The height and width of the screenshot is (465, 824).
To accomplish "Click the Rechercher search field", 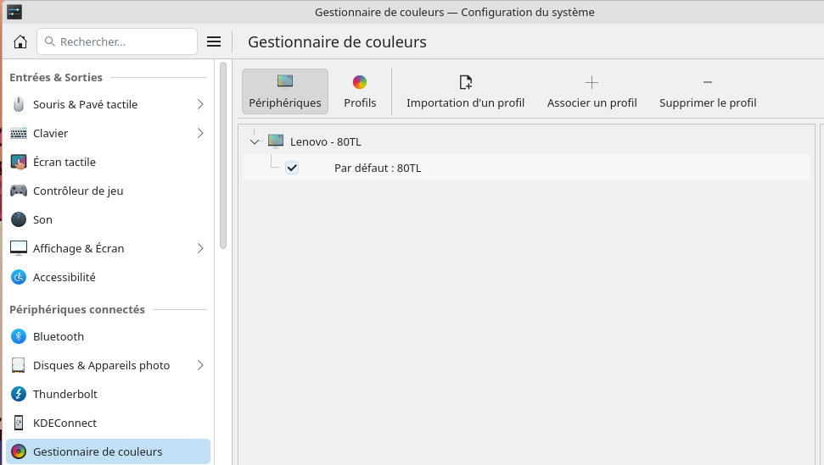I will pyautogui.click(x=117, y=42).
